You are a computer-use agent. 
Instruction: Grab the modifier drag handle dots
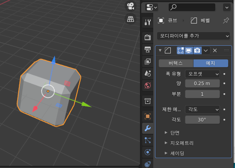pos(226,50)
